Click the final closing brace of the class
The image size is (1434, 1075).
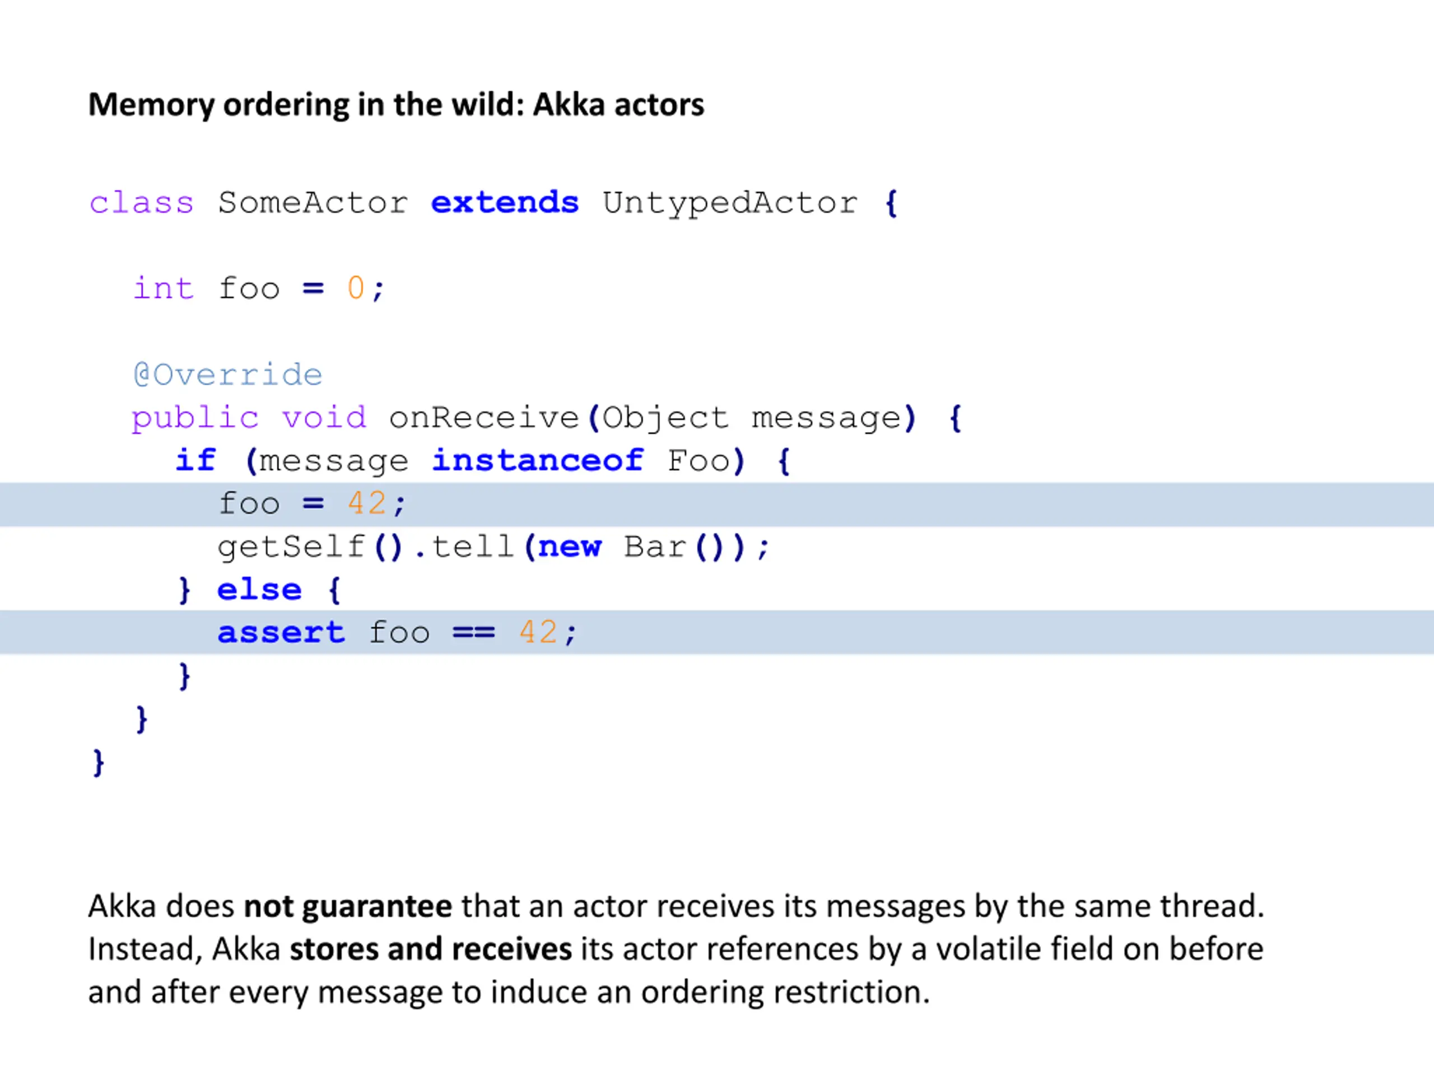pyautogui.click(x=98, y=763)
